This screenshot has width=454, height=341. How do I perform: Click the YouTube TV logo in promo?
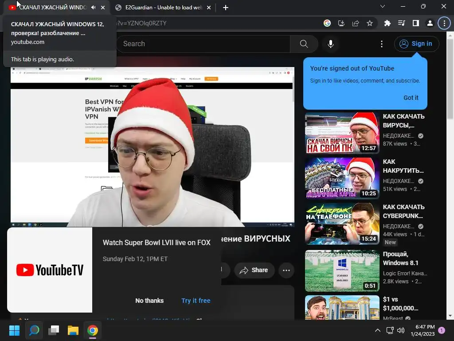pos(50,270)
